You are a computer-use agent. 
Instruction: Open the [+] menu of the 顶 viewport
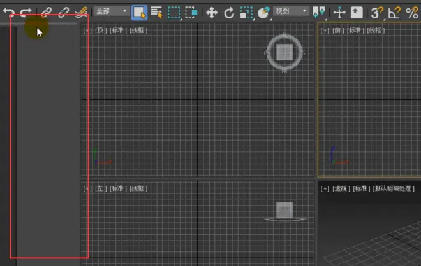(x=87, y=31)
